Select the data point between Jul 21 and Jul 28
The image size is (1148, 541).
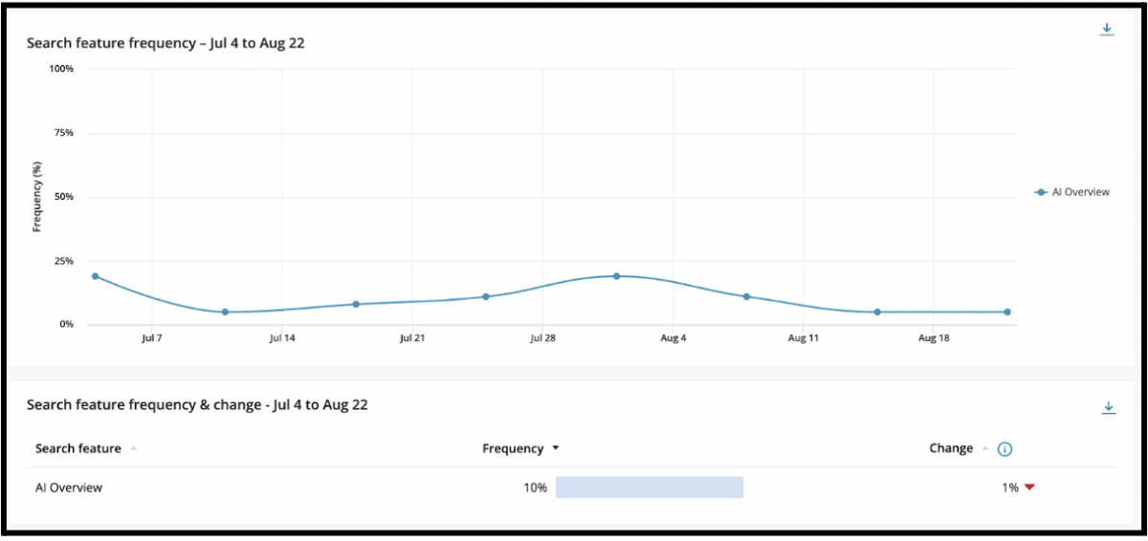coord(486,296)
